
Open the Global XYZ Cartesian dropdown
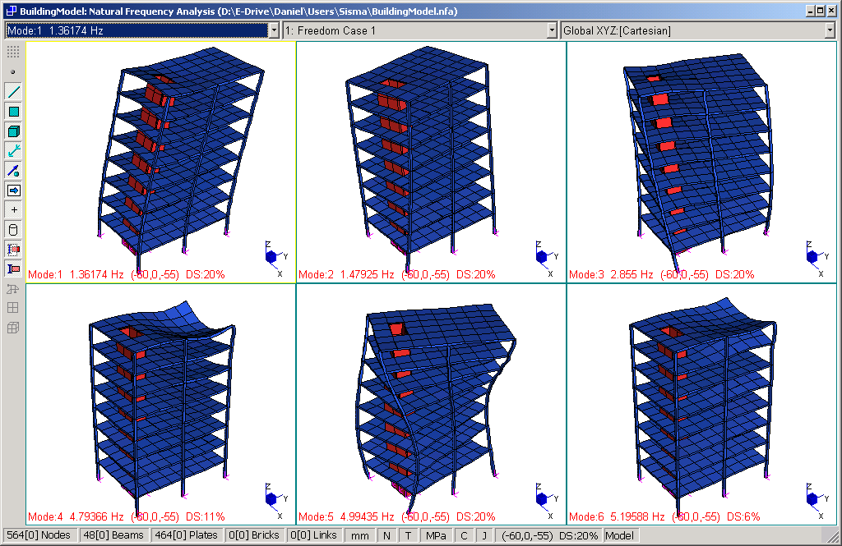[830, 30]
